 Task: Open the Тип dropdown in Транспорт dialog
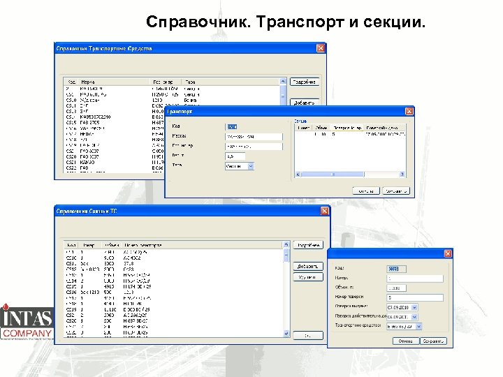point(251,166)
